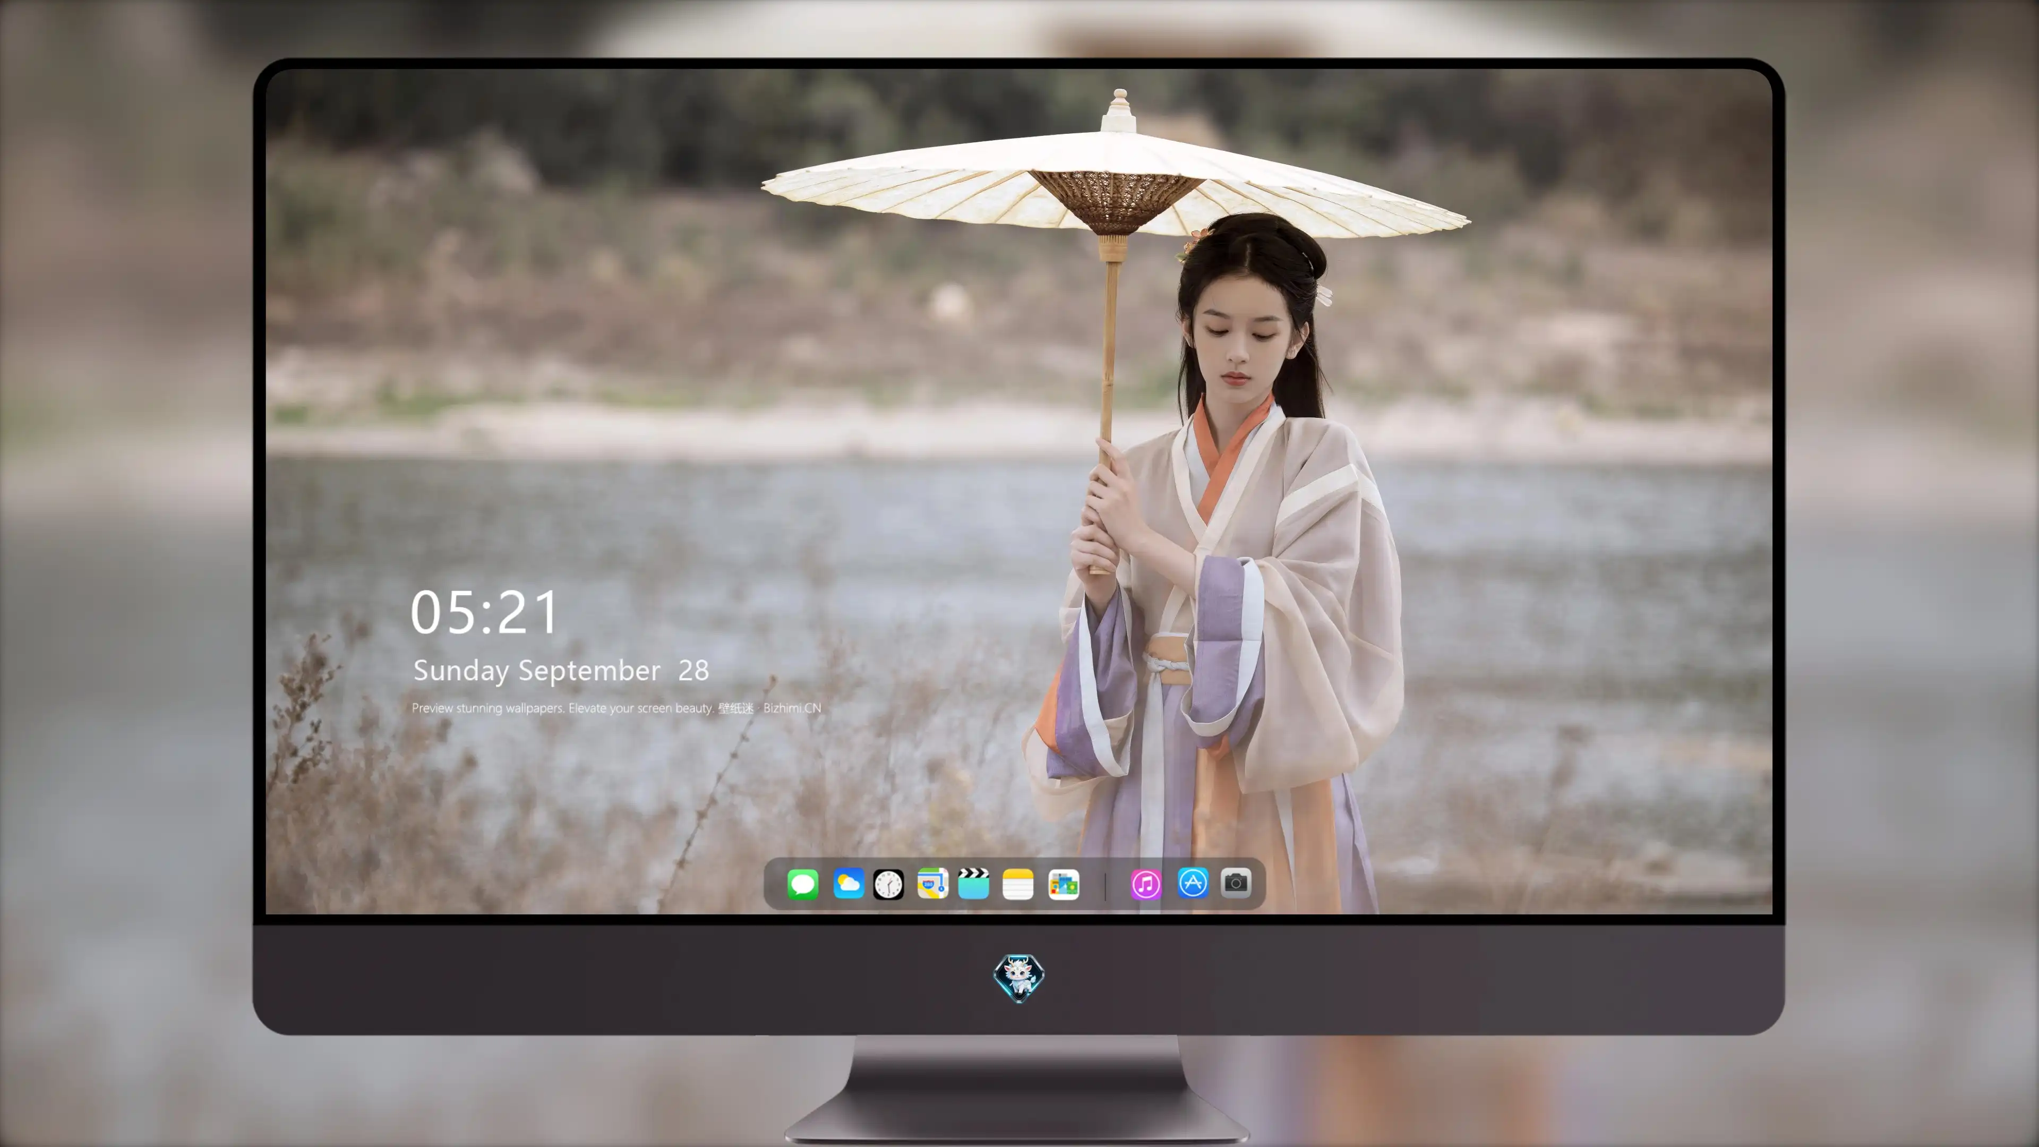2039x1147 pixels.
Task: Open the Videos clapperboard app icon
Action: click(x=974, y=884)
